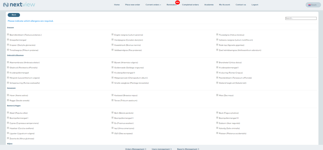Click the red Reminders notification badge
This screenshot has width=323, height=150.
[x=177, y=3]
